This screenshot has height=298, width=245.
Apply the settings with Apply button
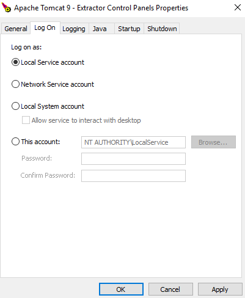[220, 289]
